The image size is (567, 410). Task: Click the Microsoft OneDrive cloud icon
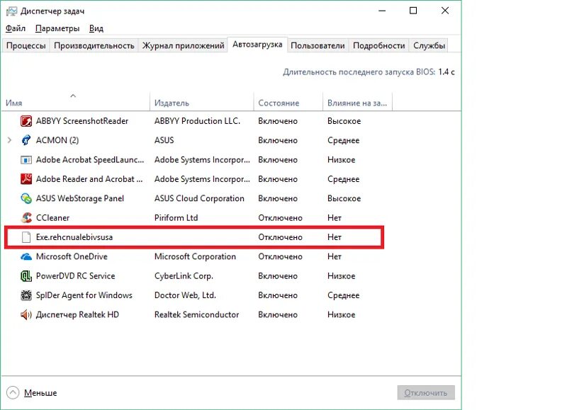26,256
